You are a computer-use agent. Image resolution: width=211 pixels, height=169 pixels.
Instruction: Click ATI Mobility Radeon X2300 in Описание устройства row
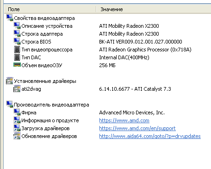(x=129, y=26)
